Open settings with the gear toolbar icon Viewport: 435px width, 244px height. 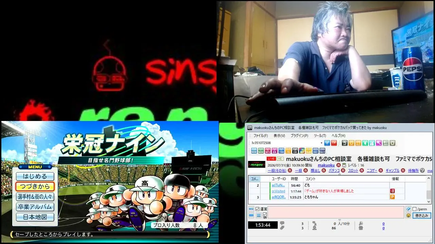click(x=392, y=143)
